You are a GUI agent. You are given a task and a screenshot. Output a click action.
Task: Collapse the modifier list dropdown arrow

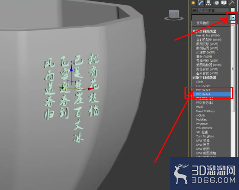point(233,18)
